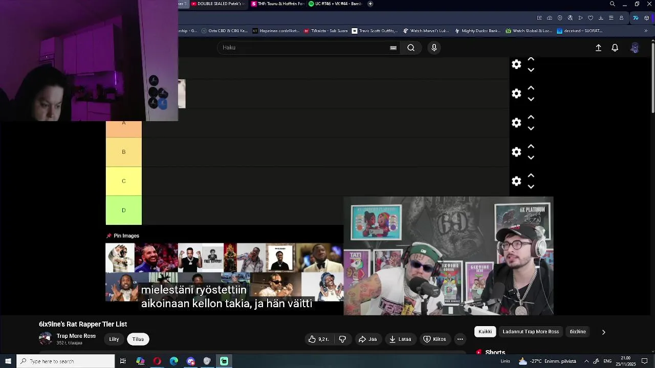
Task: Open Watch Marvel's Luk... bookmark
Action: pyautogui.click(x=426, y=31)
